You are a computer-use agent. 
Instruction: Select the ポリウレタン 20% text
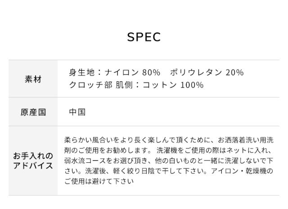coord(207,73)
